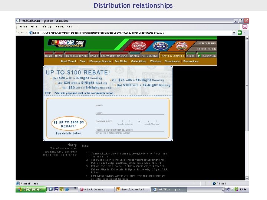This screenshot has width=267, height=200.
Task: Open the Fichier menu
Action: [23, 27]
